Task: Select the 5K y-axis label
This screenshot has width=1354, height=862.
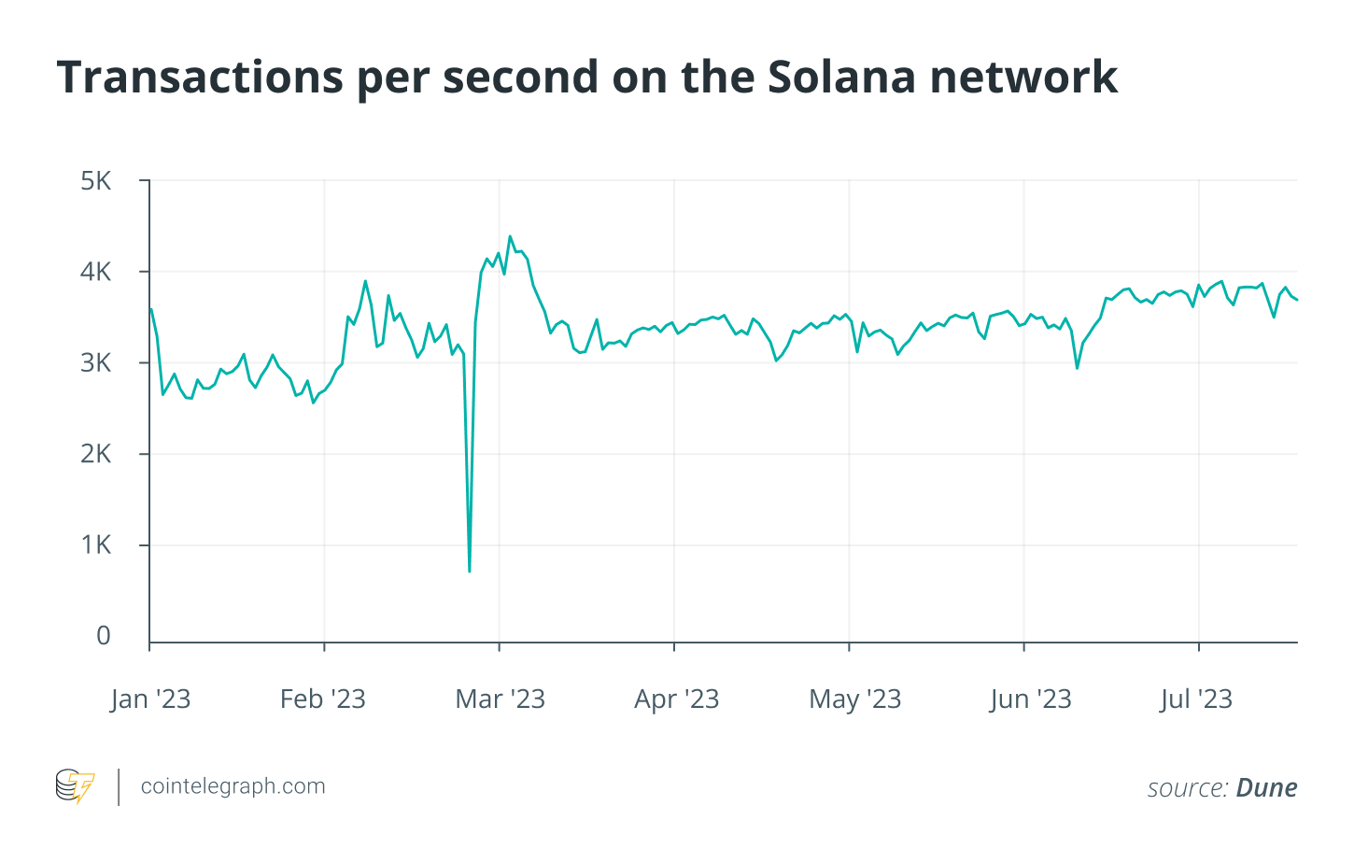Action: pyautogui.click(x=96, y=181)
